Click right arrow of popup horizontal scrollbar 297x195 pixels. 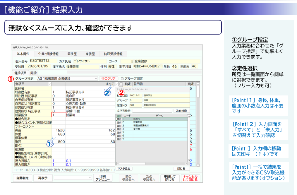186,163
